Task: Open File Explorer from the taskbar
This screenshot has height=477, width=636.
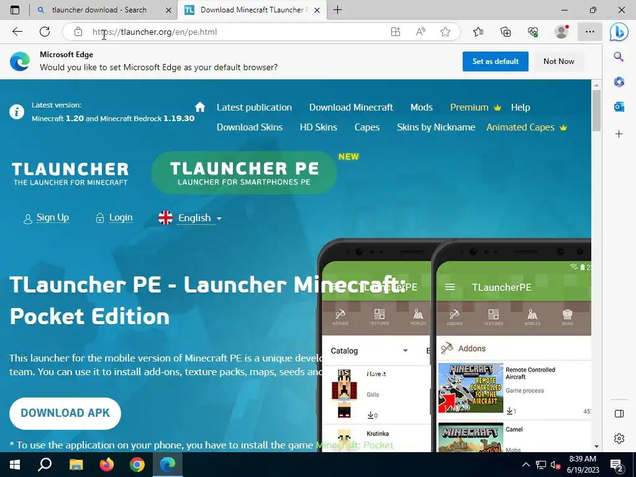Action: [76, 465]
